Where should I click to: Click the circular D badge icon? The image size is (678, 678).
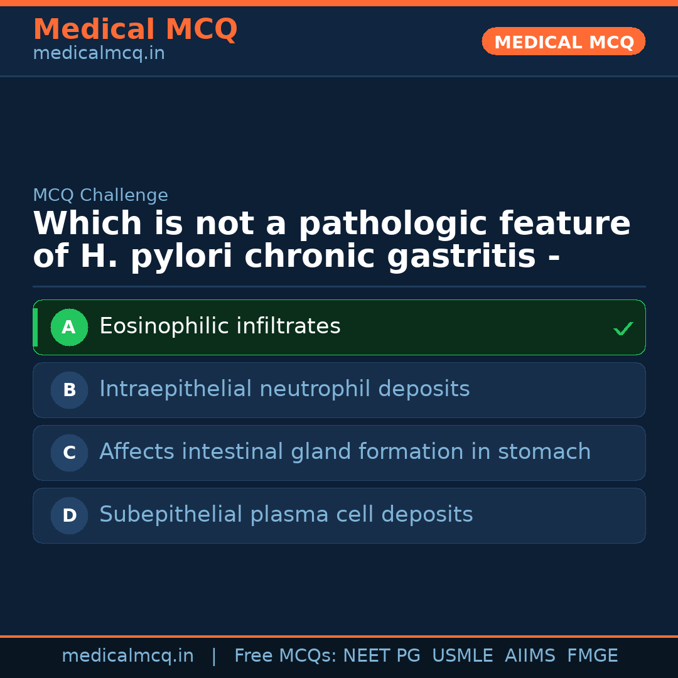[69, 515]
